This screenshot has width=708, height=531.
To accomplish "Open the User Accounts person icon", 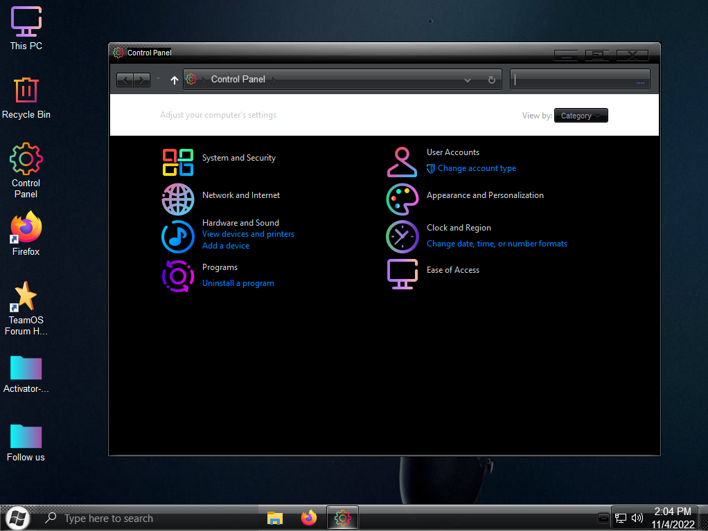I will pos(402,162).
